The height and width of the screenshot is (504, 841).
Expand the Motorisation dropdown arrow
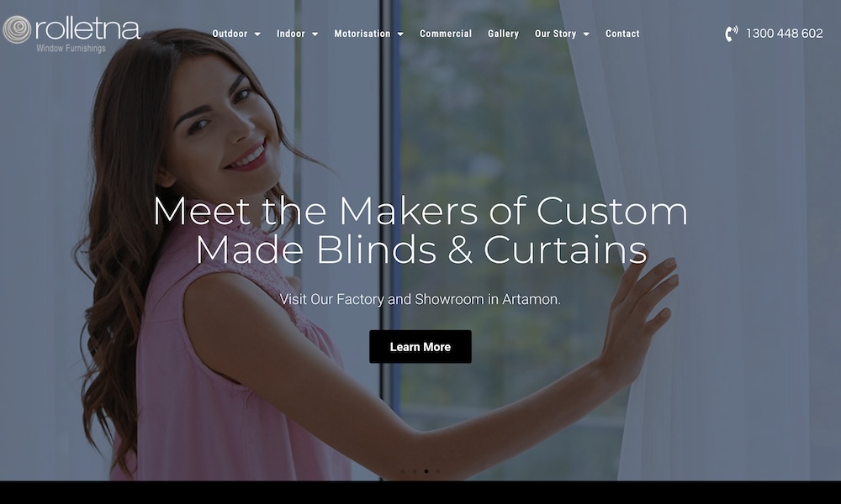pos(400,34)
